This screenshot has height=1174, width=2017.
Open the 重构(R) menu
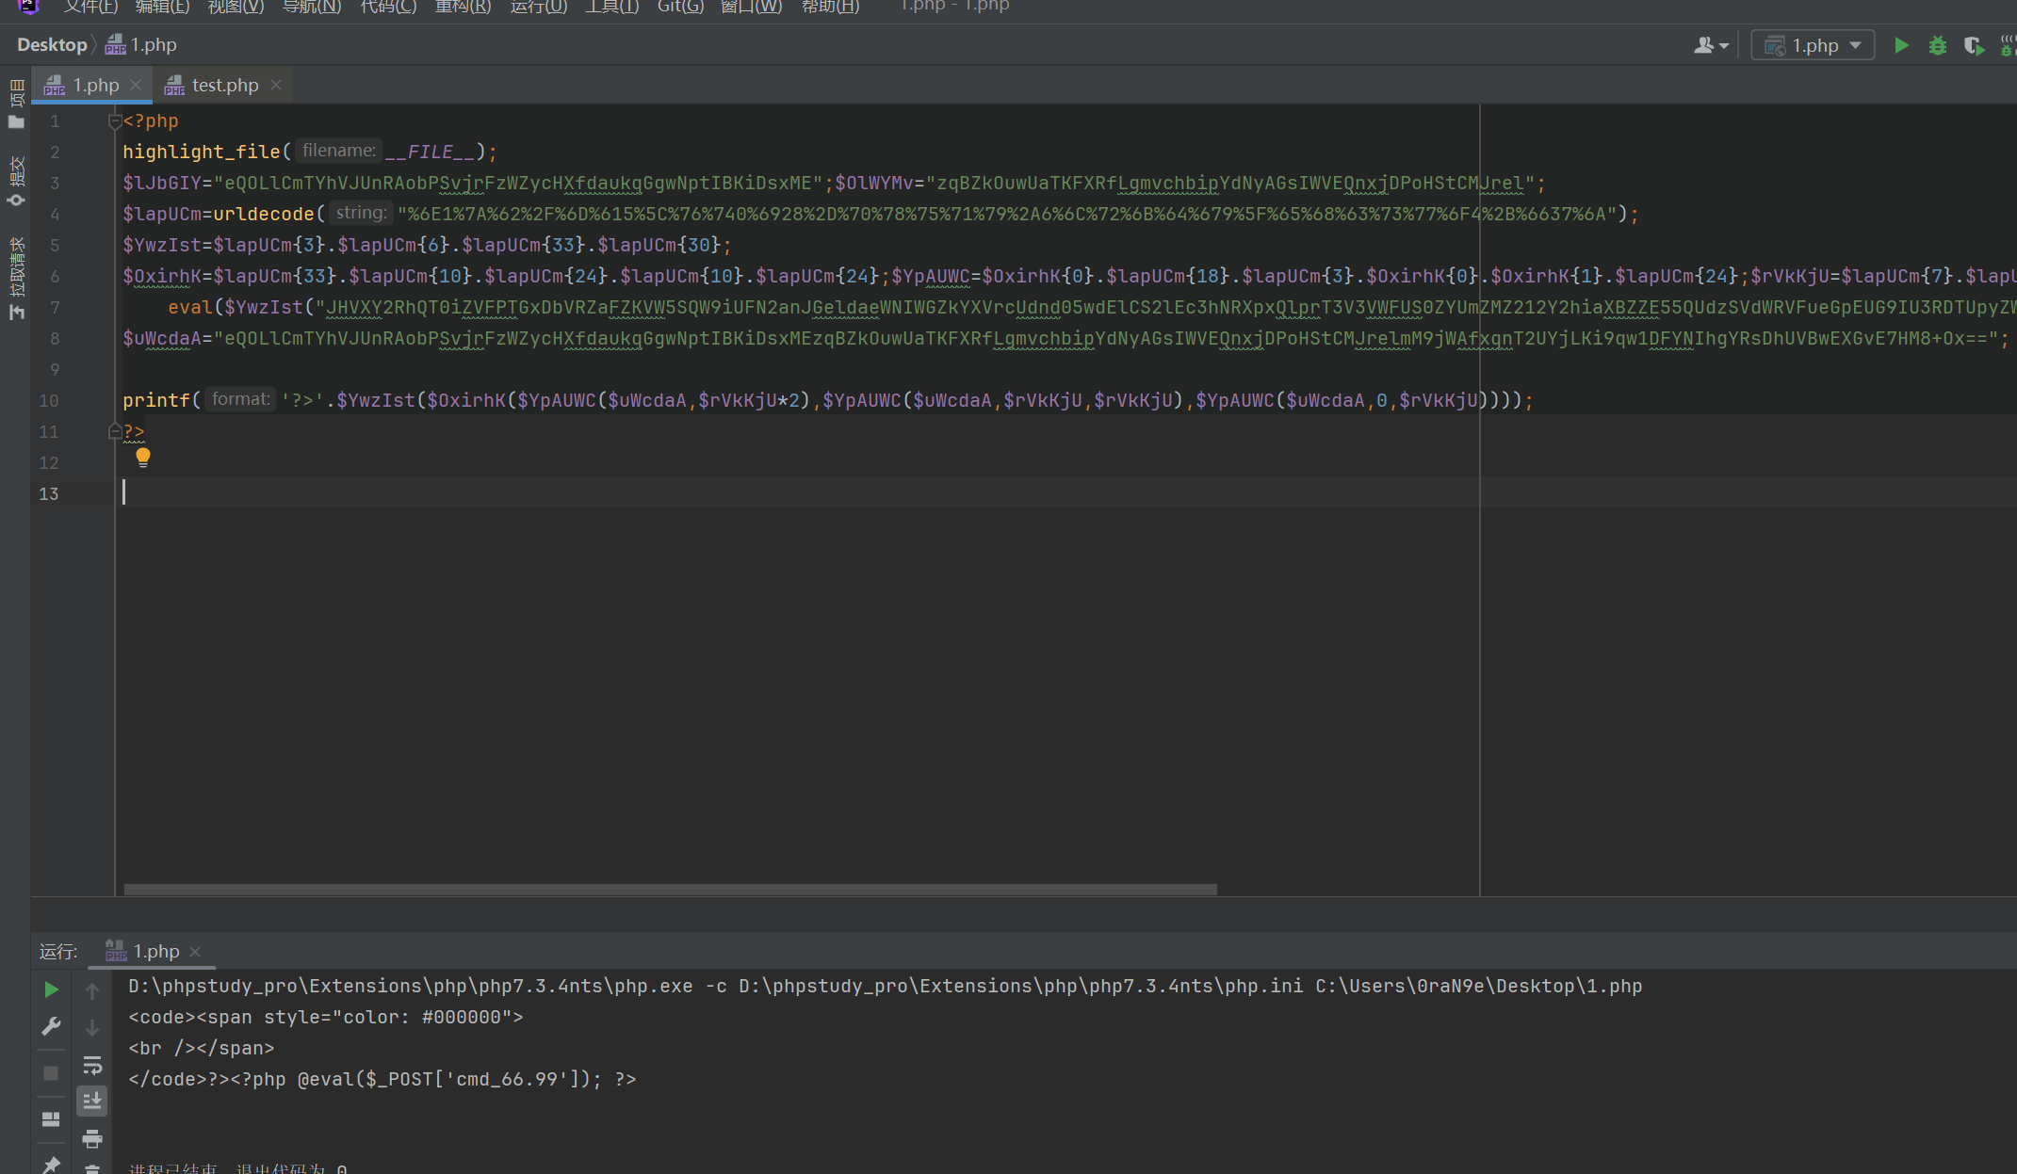click(x=463, y=7)
